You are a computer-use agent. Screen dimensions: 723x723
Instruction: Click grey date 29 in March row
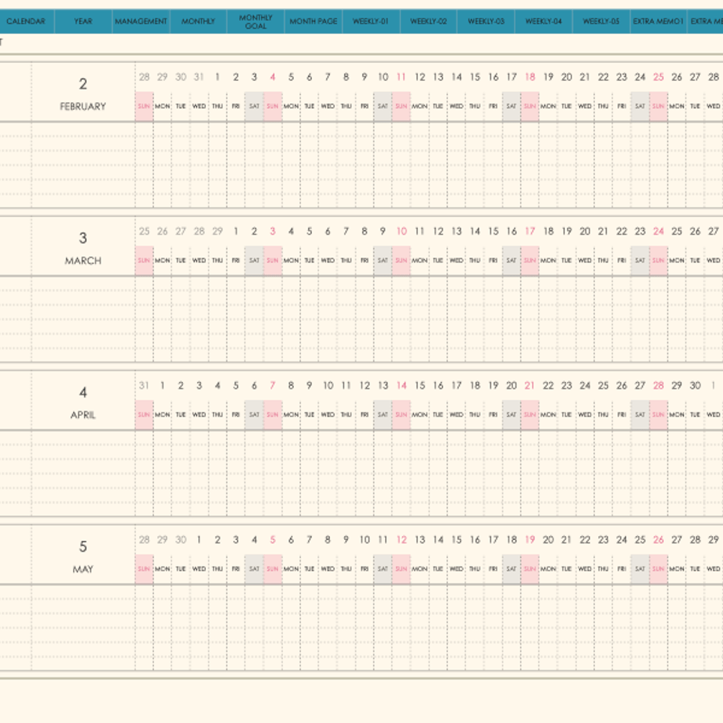(217, 232)
